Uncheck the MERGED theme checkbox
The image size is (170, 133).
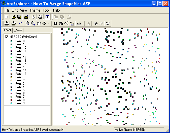(x=7, y=37)
